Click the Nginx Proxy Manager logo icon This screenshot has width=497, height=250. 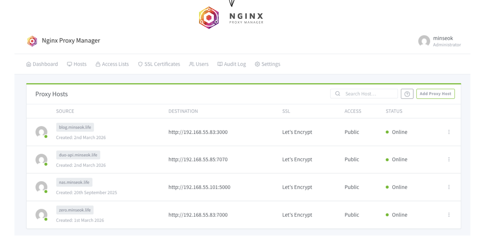click(x=32, y=41)
